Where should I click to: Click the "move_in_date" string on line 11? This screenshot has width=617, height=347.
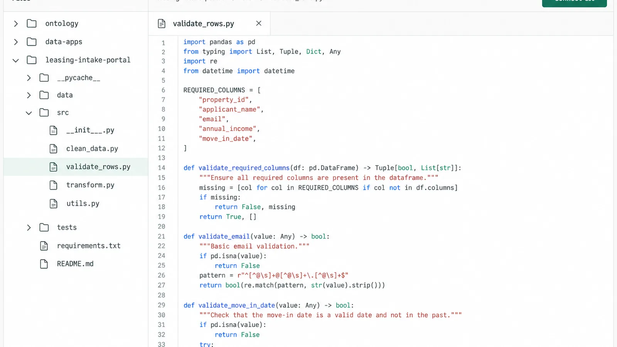coord(226,139)
